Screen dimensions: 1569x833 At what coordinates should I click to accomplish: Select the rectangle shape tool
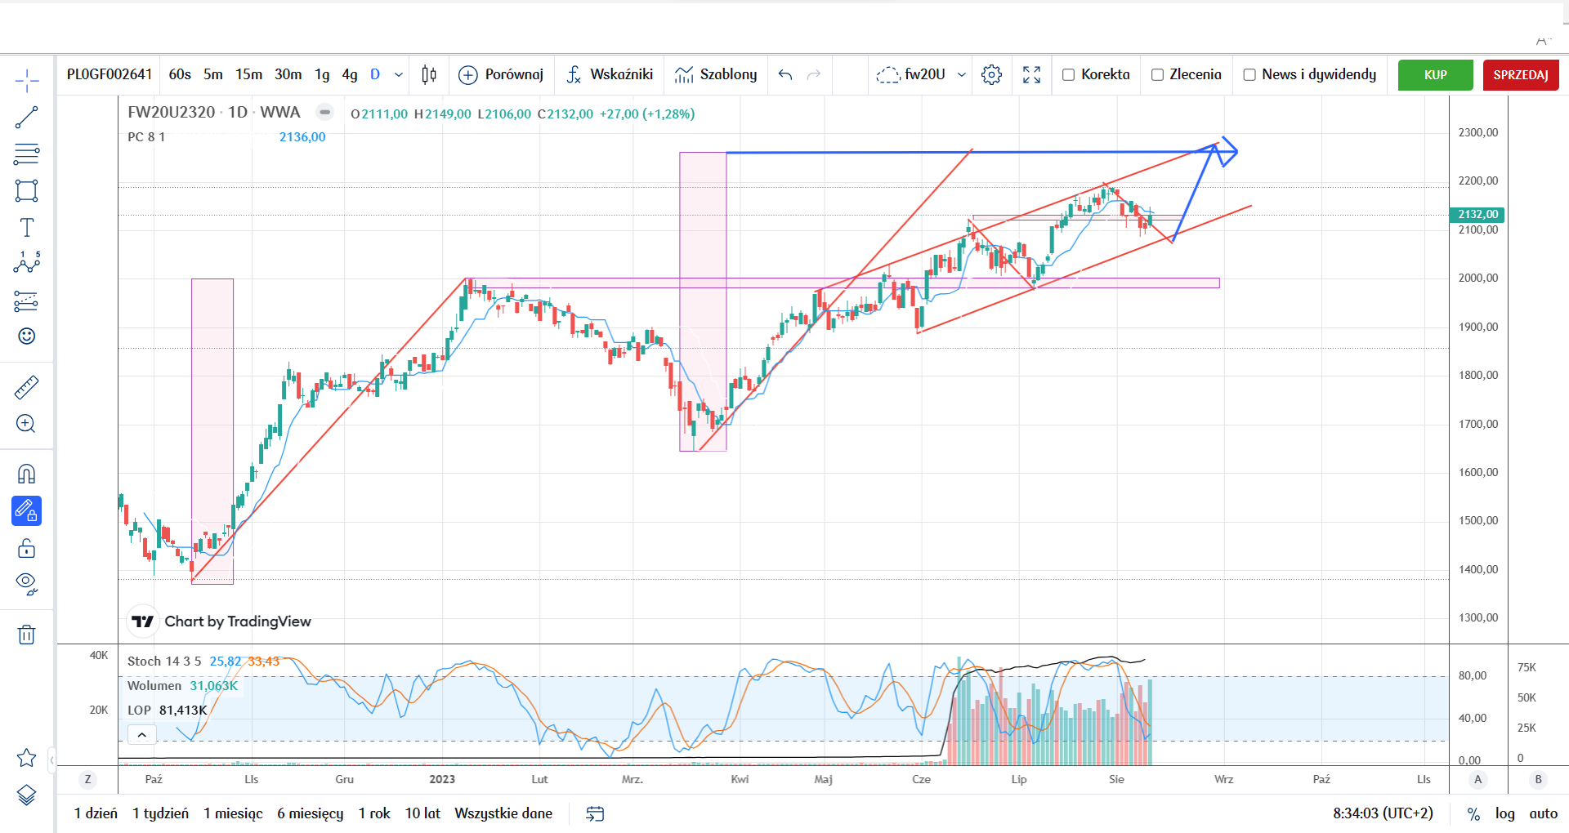click(27, 190)
